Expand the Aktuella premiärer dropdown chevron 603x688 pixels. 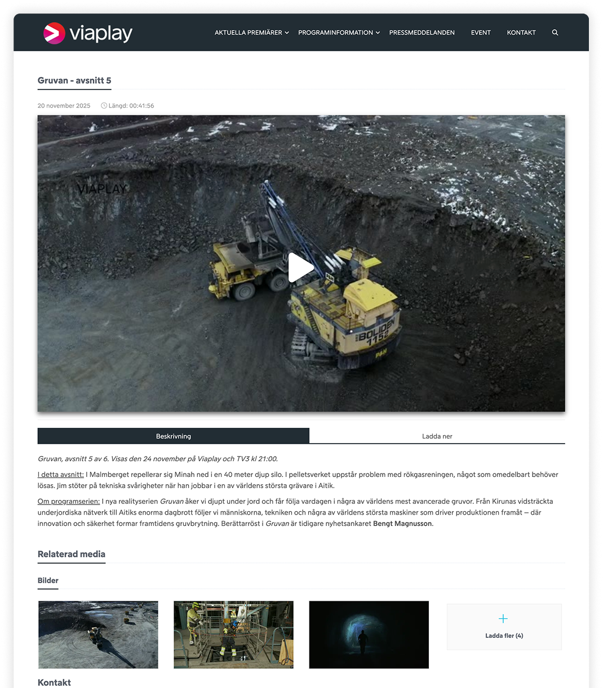tap(287, 33)
